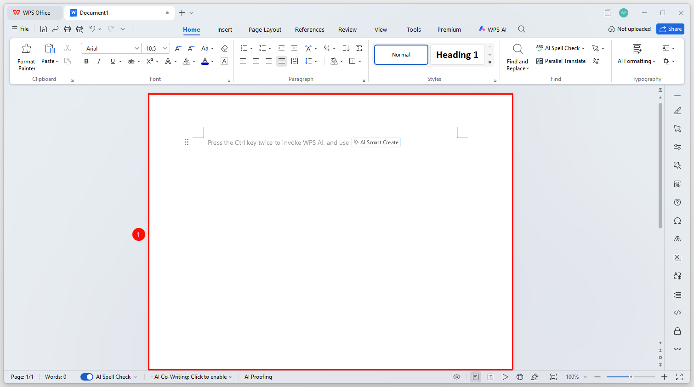
Task: Toggle the AI Spell Check switch
Action: (87, 377)
